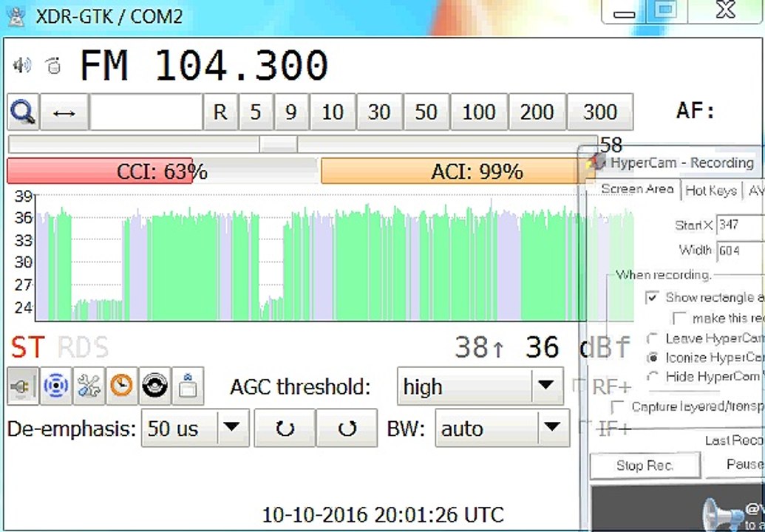Click the orange clock scheduler icon

[121, 386]
